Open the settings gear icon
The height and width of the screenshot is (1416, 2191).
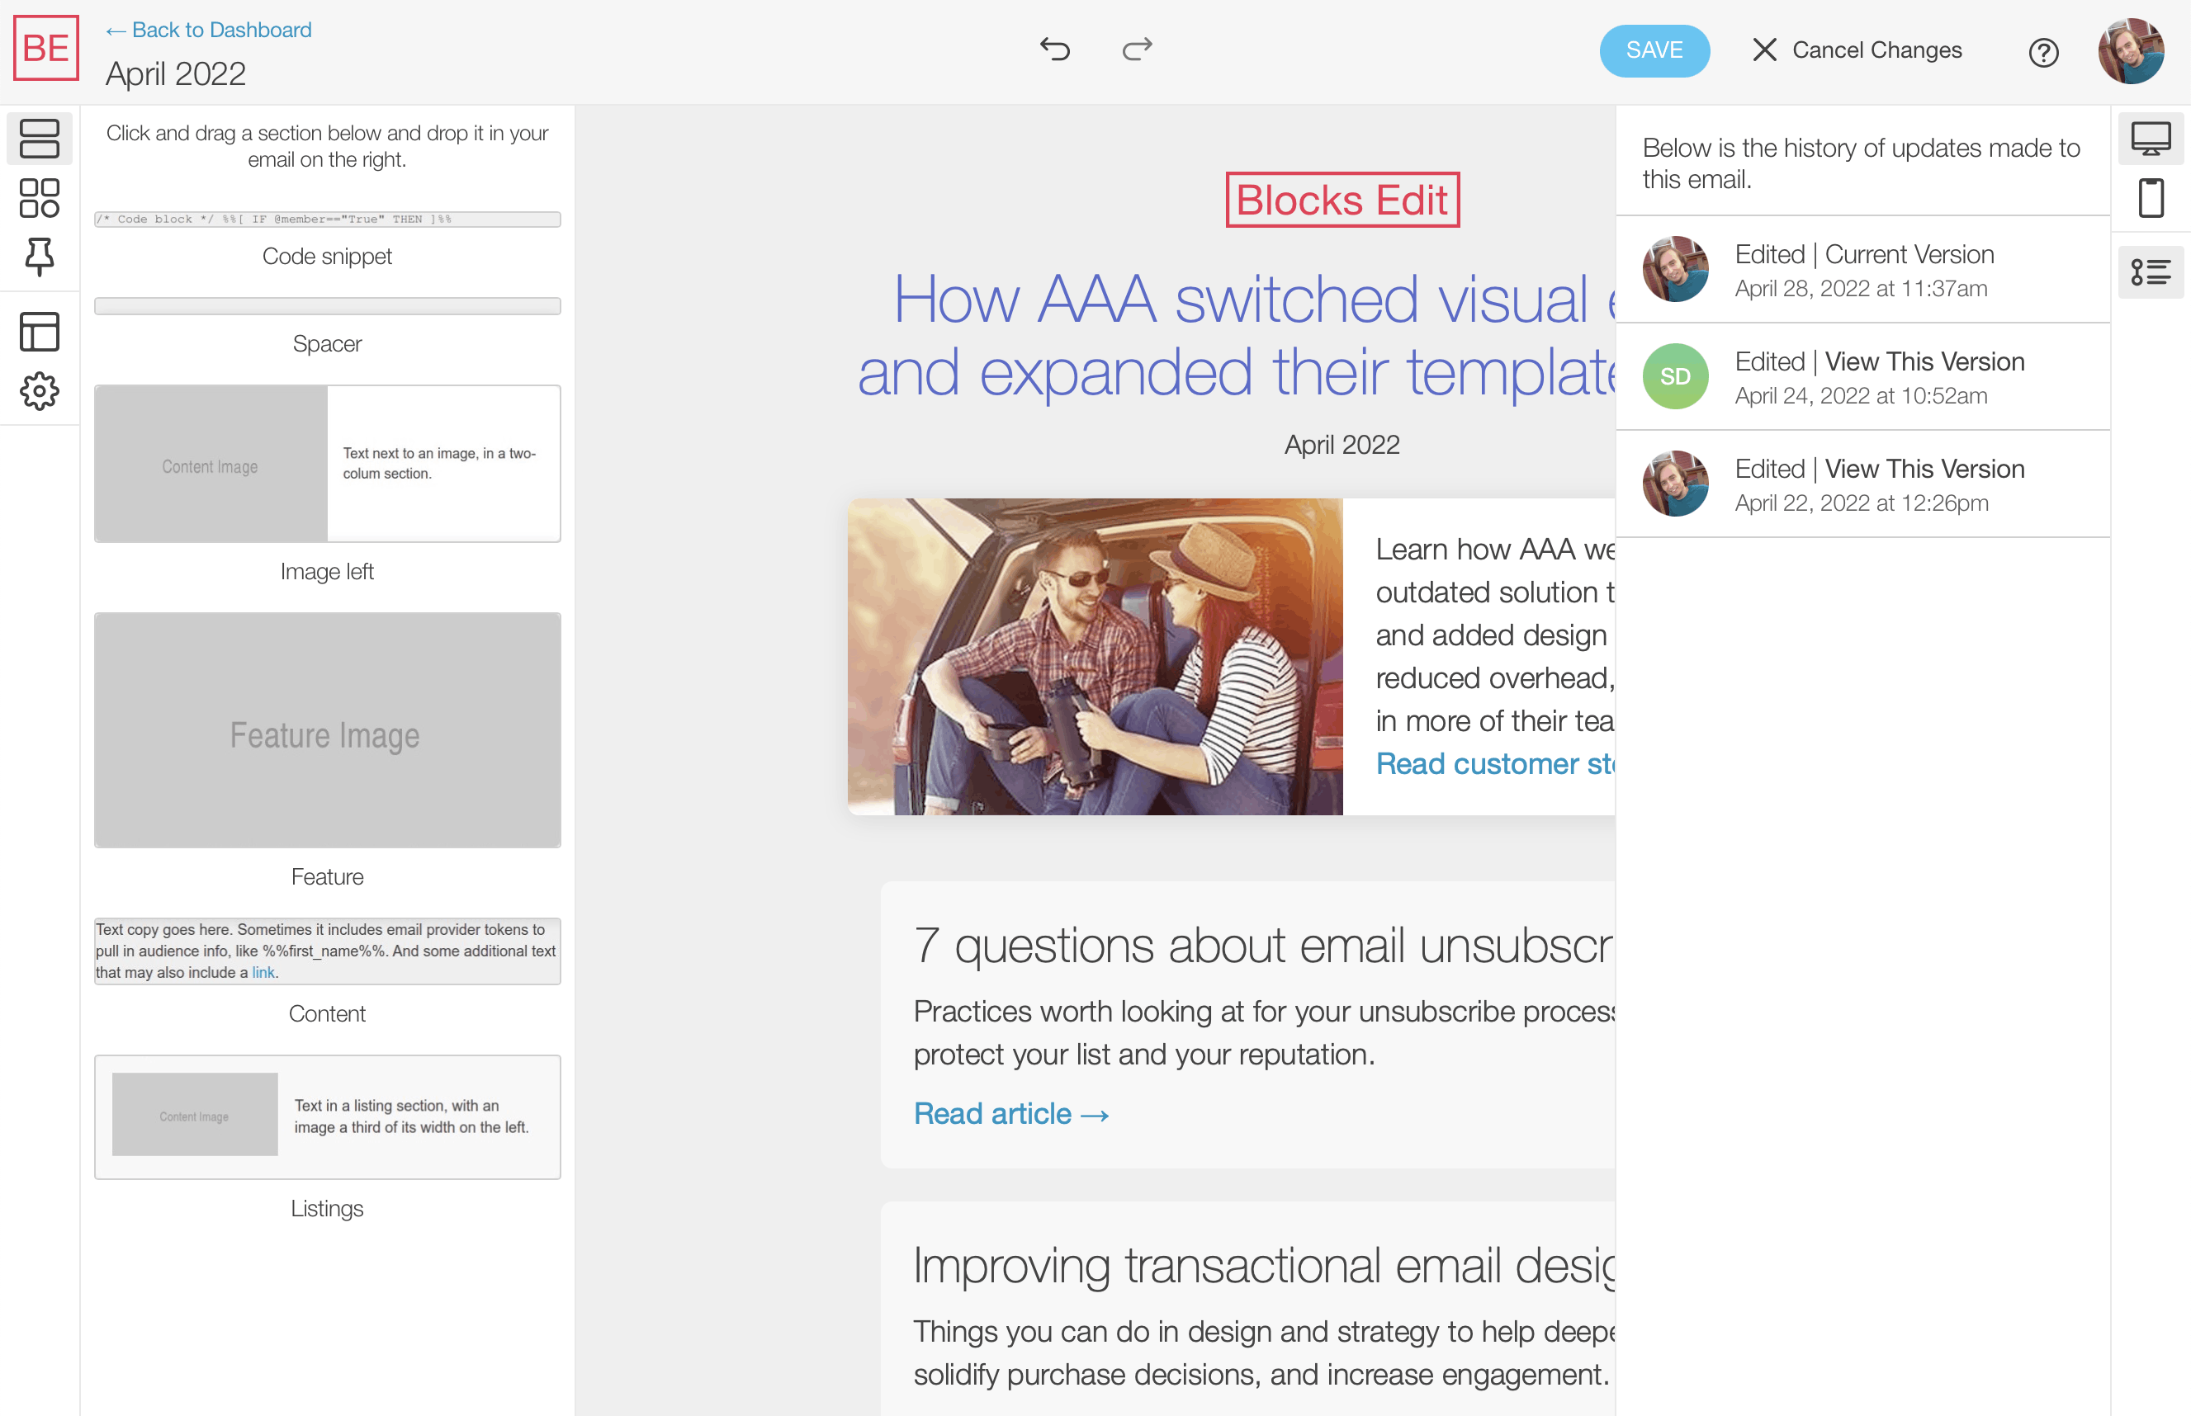pyautogui.click(x=40, y=392)
